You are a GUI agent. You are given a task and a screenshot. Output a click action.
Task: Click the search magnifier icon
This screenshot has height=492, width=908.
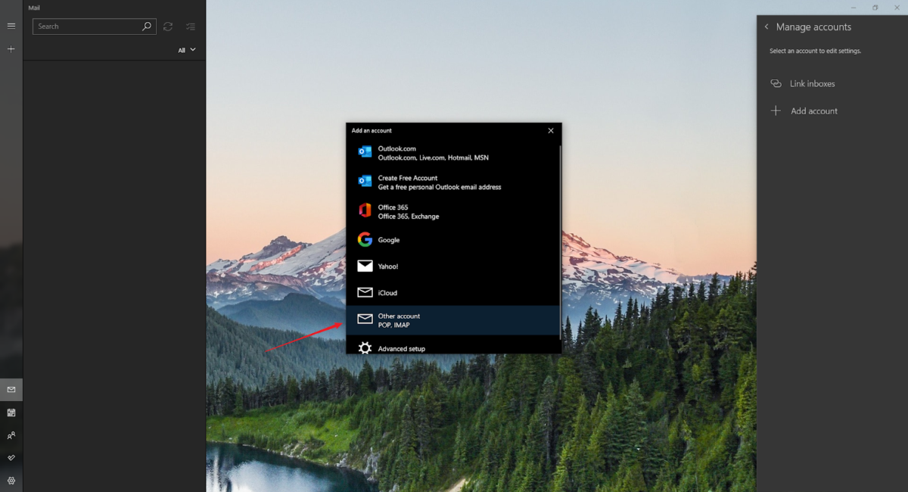pyautogui.click(x=147, y=26)
